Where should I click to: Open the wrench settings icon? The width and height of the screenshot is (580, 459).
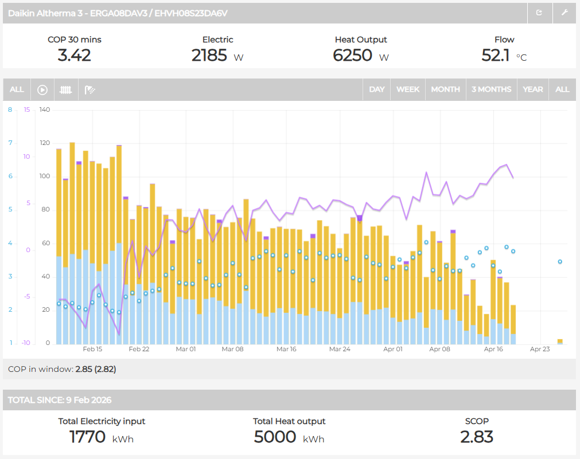tap(565, 13)
